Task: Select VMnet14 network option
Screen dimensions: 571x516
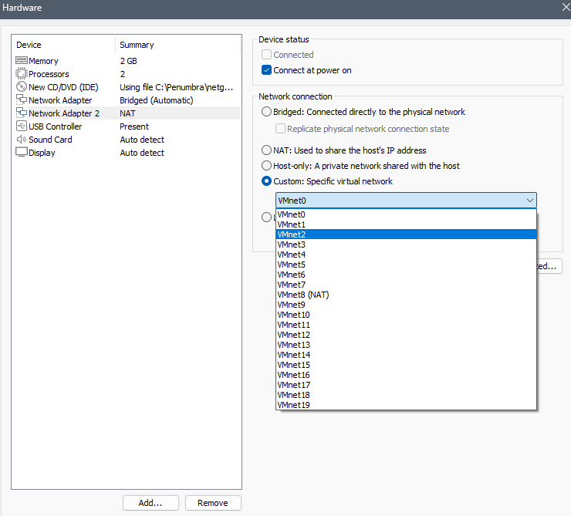Action: click(x=406, y=355)
